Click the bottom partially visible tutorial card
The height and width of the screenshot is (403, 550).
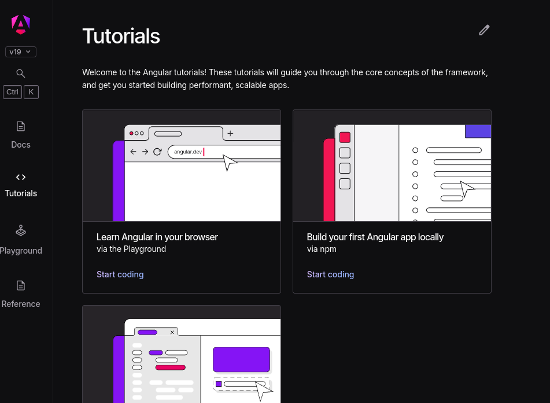[181, 354]
